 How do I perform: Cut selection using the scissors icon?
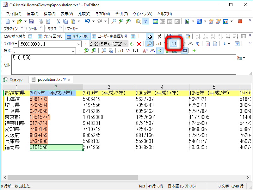58,21
